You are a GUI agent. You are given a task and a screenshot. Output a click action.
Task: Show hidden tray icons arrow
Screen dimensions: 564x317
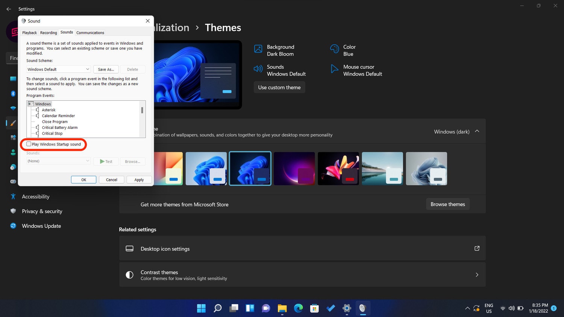(467, 308)
